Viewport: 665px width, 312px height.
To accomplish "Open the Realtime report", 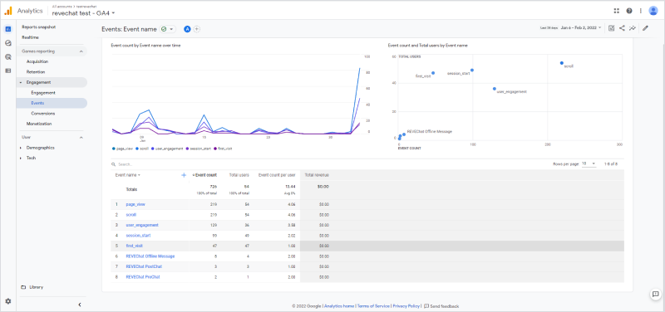I will (31, 37).
